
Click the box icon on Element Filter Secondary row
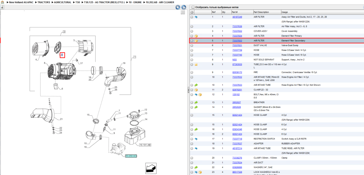coord(196,41)
